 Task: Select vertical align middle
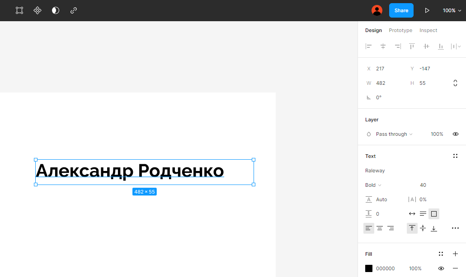click(423, 228)
